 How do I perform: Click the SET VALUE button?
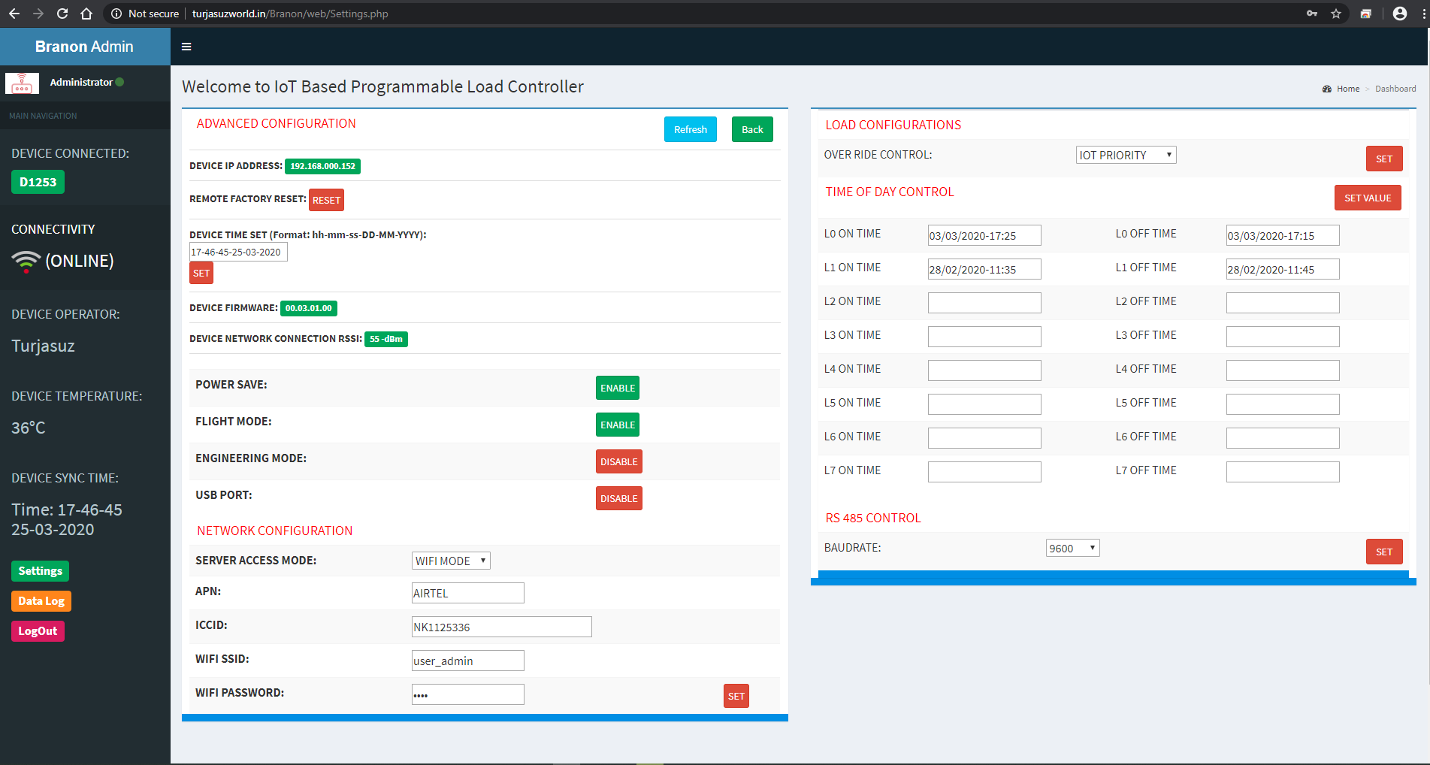(x=1368, y=198)
